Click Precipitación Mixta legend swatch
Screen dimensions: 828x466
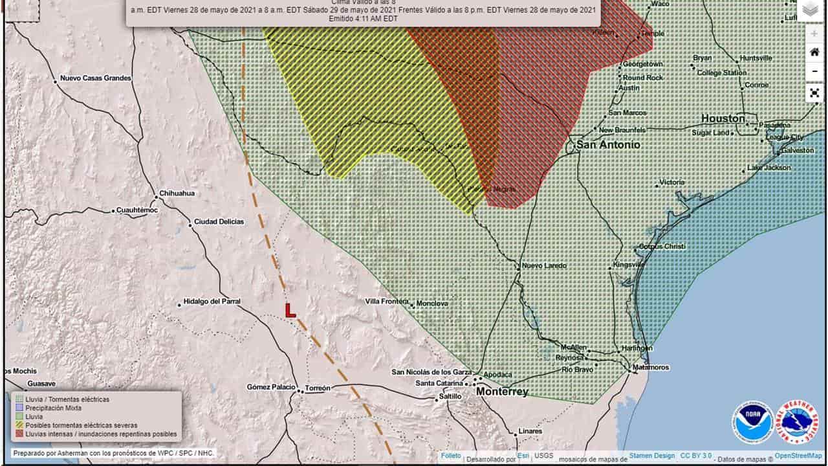point(19,408)
